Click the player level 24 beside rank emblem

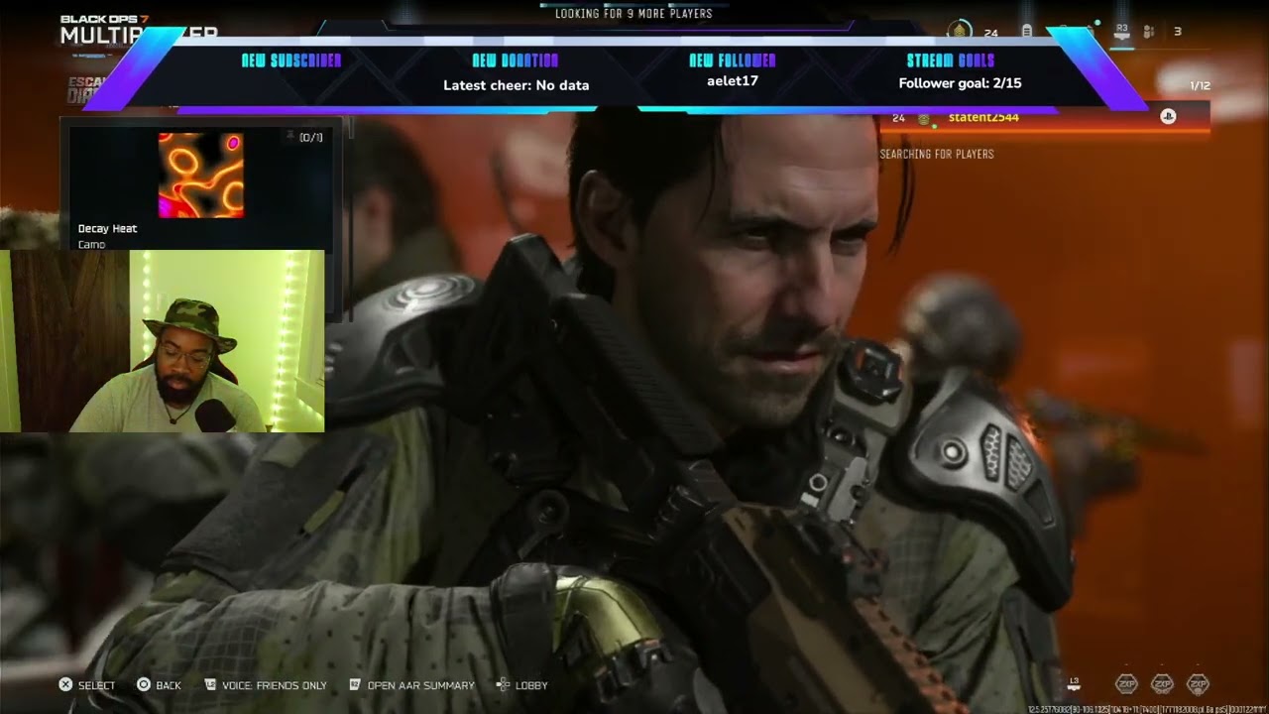[x=990, y=33]
